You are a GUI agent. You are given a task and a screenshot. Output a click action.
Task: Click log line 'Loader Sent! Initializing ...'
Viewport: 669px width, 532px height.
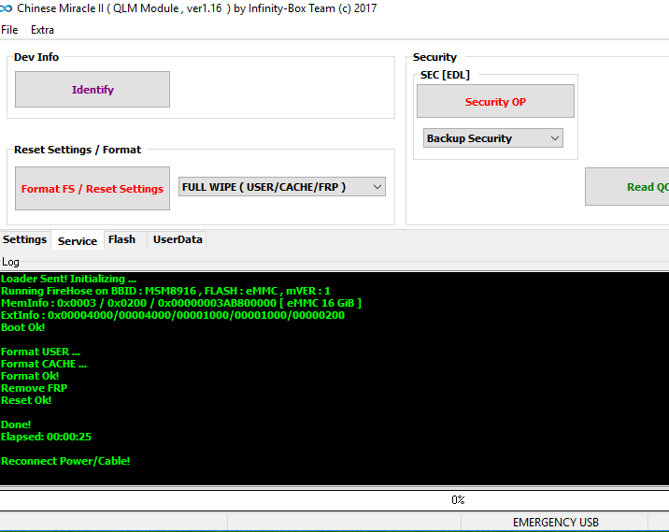point(69,279)
